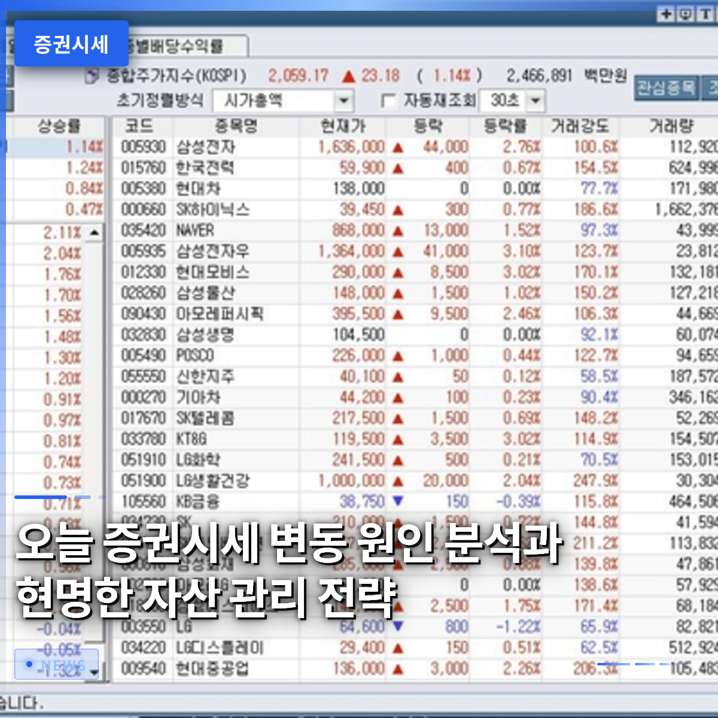Select the SK하이닉스 stock name
The image size is (718, 718).
click(212, 210)
